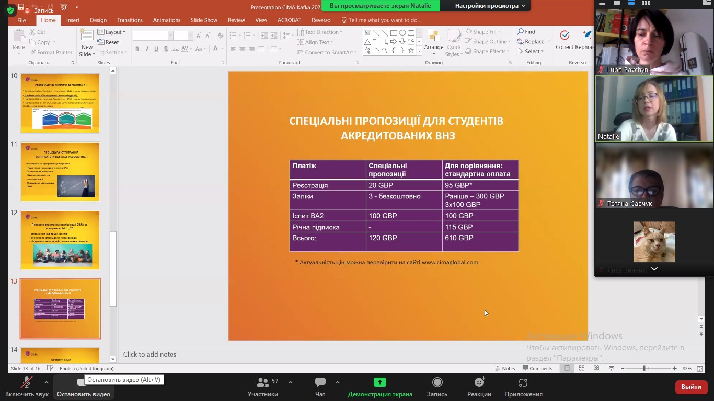
Task: Open Comments pane from status bar
Action: pyautogui.click(x=537, y=368)
